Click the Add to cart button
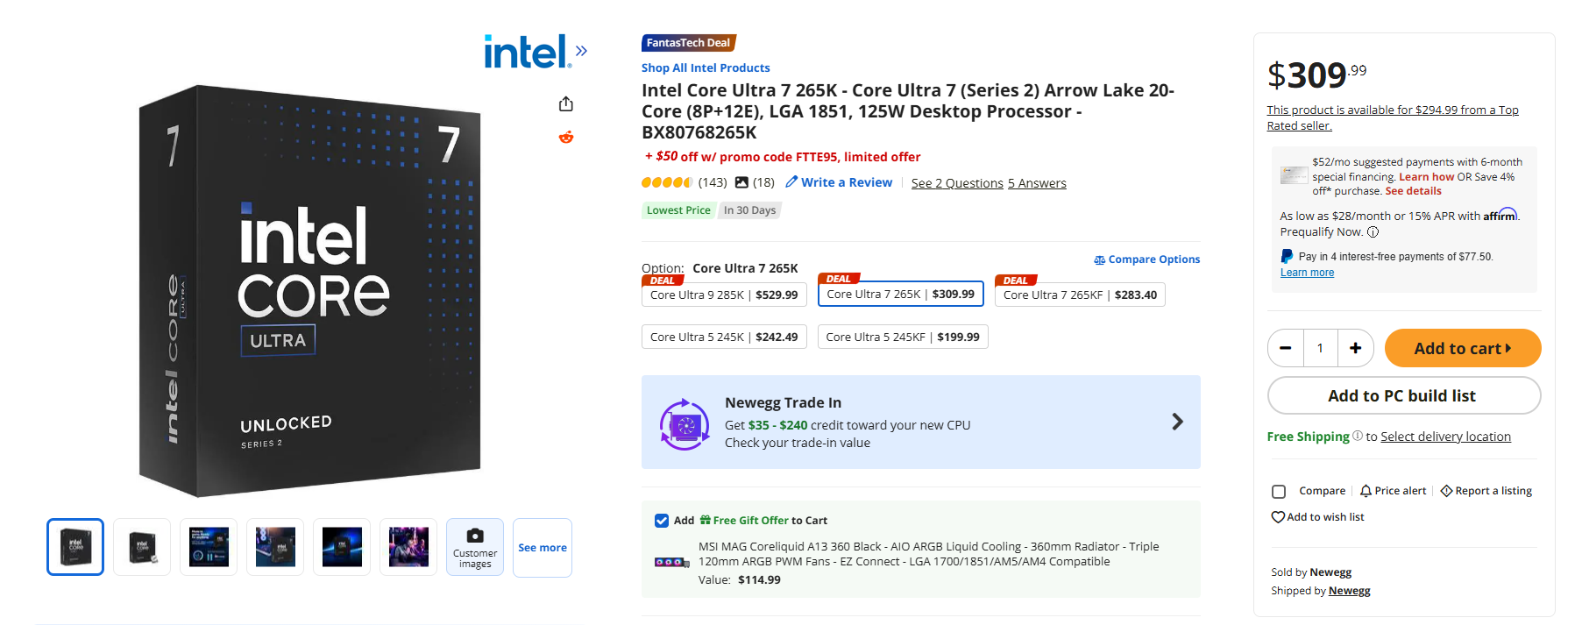The image size is (1582, 625). coord(1462,348)
